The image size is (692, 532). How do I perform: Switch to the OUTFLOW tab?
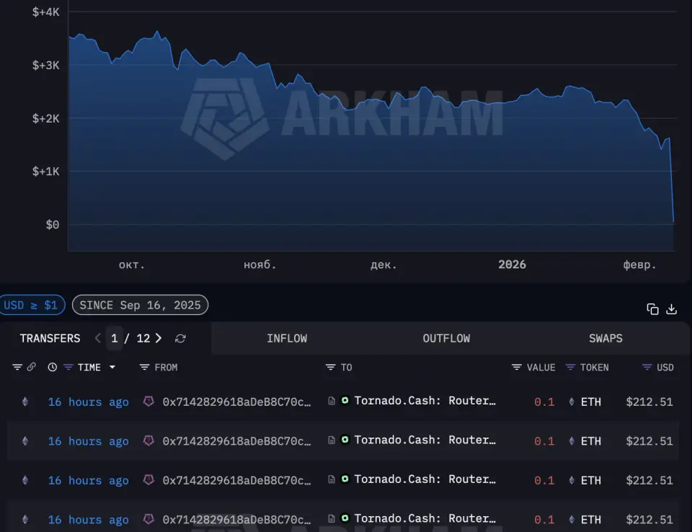coord(446,338)
